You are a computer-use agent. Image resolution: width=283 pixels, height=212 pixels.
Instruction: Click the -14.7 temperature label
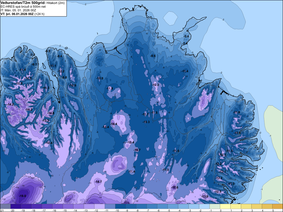[x=98, y=182]
